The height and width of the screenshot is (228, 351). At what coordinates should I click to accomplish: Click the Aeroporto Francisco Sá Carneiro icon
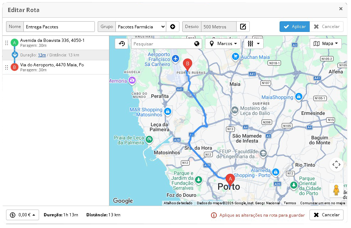click(x=175, y=59)
